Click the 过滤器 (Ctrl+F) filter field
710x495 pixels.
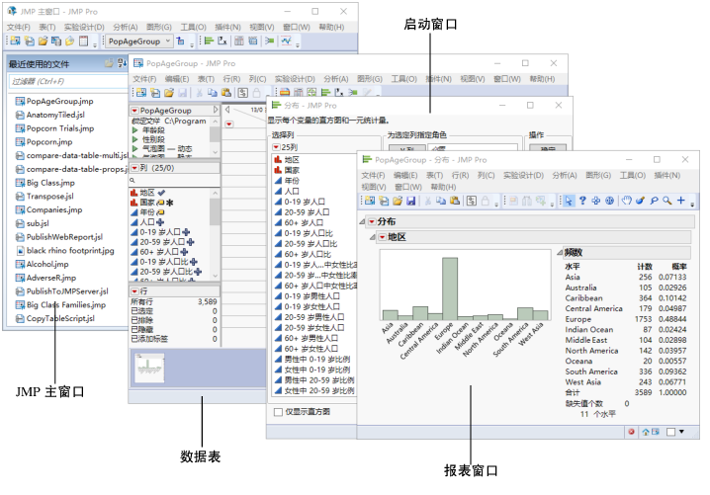click(68, 81)
